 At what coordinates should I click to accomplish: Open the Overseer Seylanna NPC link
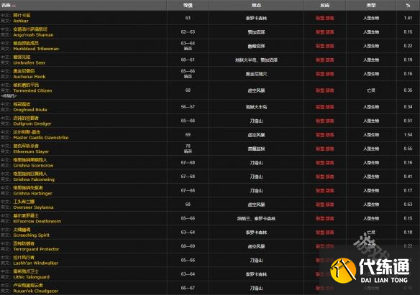click(x=33, y=207)
